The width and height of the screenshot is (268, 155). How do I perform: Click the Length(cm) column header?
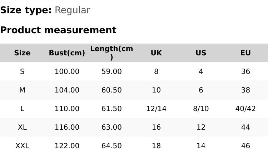coord(111,53)
